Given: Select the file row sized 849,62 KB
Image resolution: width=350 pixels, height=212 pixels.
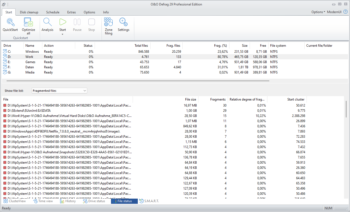Looking at the screenshot, I should click(154, 126).
